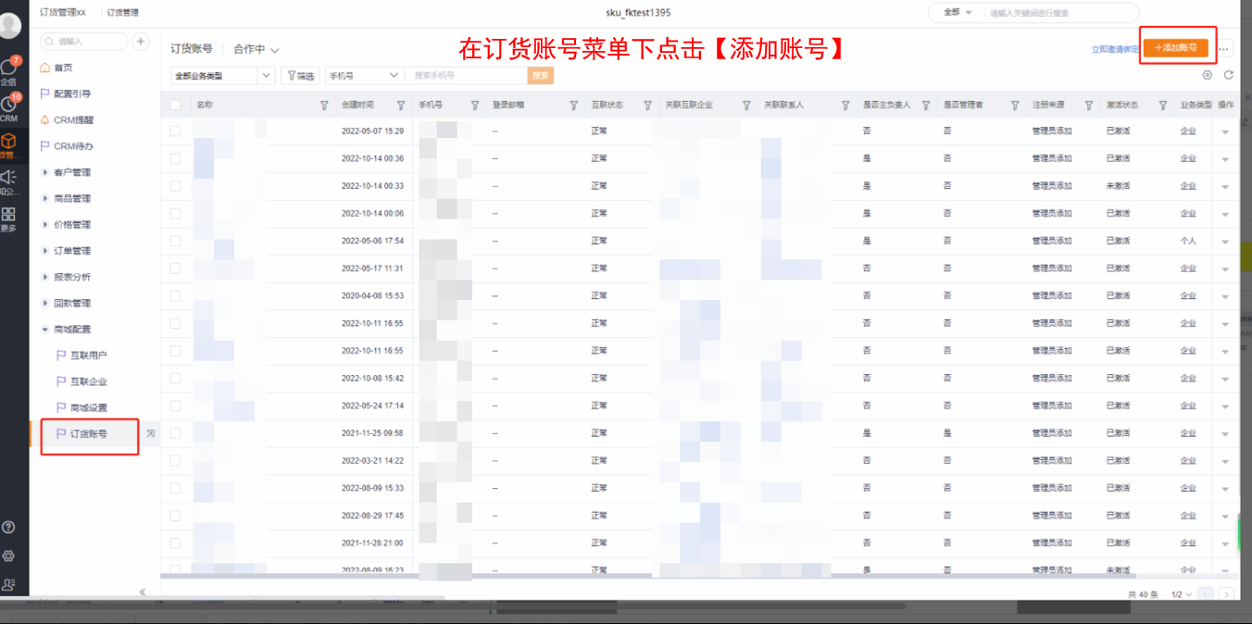1252x624 pixels.
Task: Collapse the sidebar with the double-chevron icon
Action: [x=143, y=592]
